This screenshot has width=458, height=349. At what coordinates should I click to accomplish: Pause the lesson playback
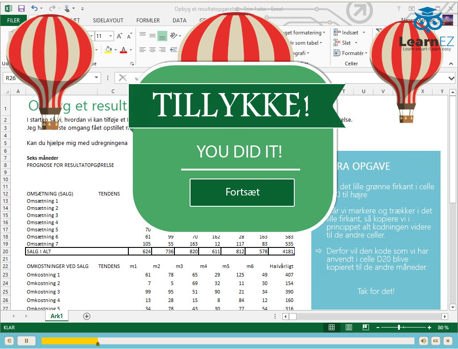(x=26, y=341)
